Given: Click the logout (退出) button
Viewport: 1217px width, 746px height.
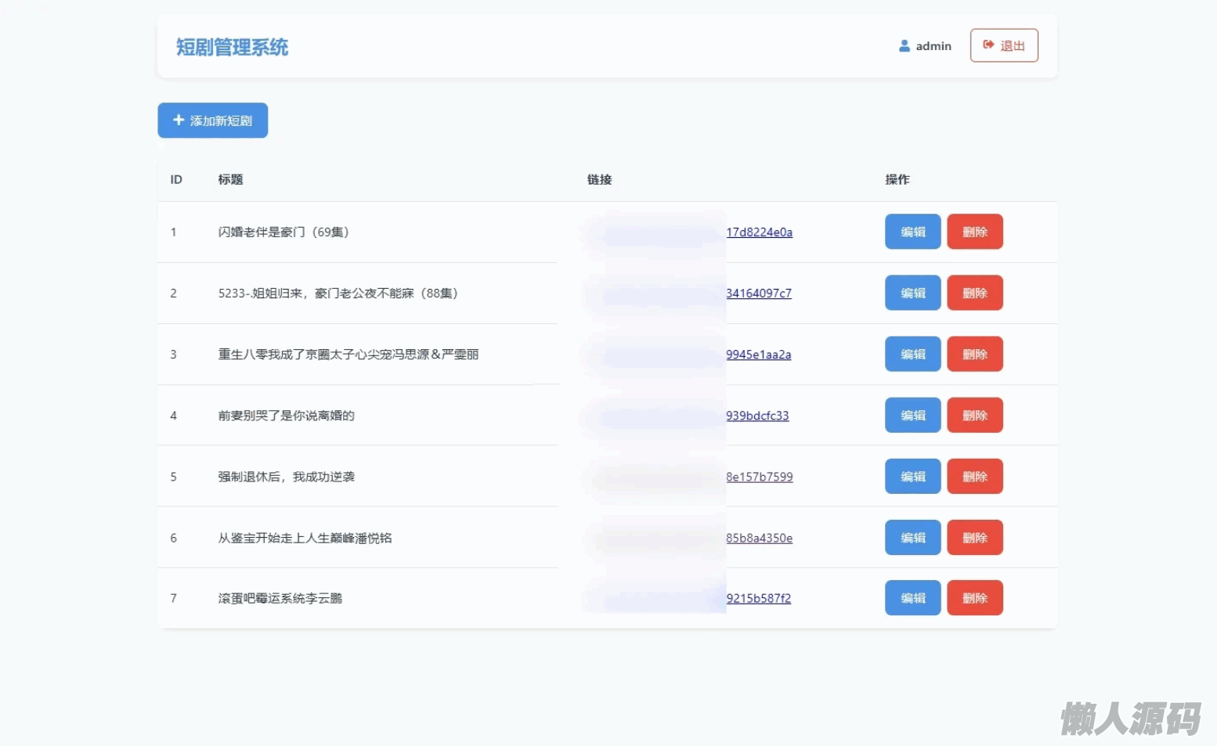Looking at the screenshot, I should 1003,45.
